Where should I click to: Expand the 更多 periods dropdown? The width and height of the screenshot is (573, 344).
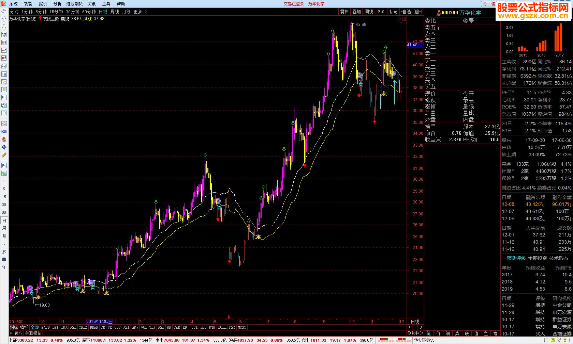coord(140,12)
